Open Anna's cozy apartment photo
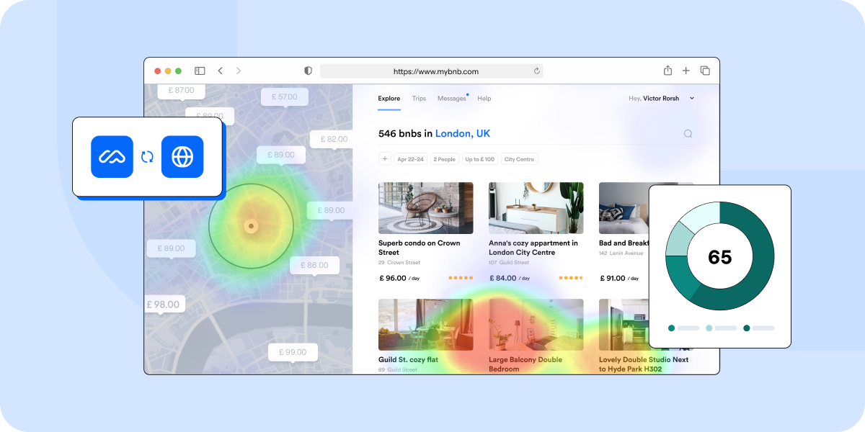The width and height of the screenshot is (865, 432). pos(536,207)
